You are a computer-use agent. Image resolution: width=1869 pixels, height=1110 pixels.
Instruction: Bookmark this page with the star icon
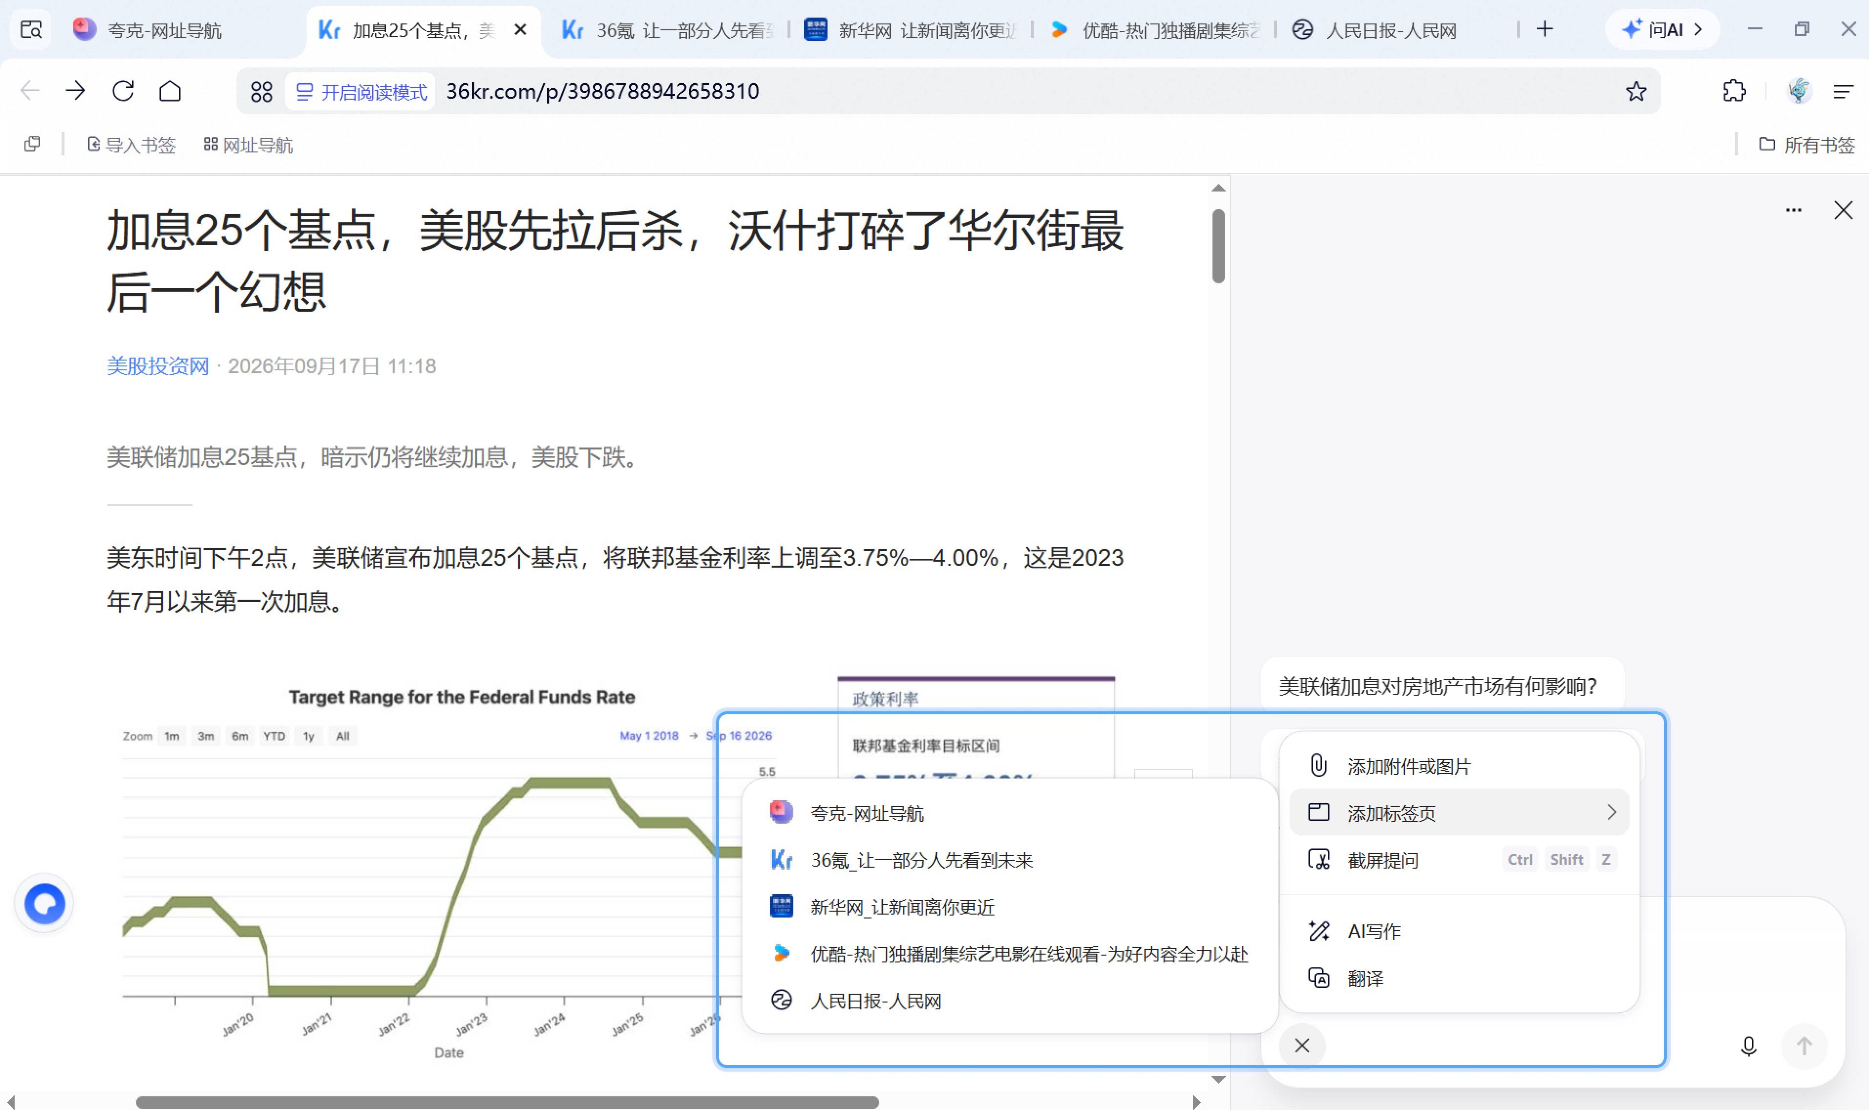[1635, 90]
